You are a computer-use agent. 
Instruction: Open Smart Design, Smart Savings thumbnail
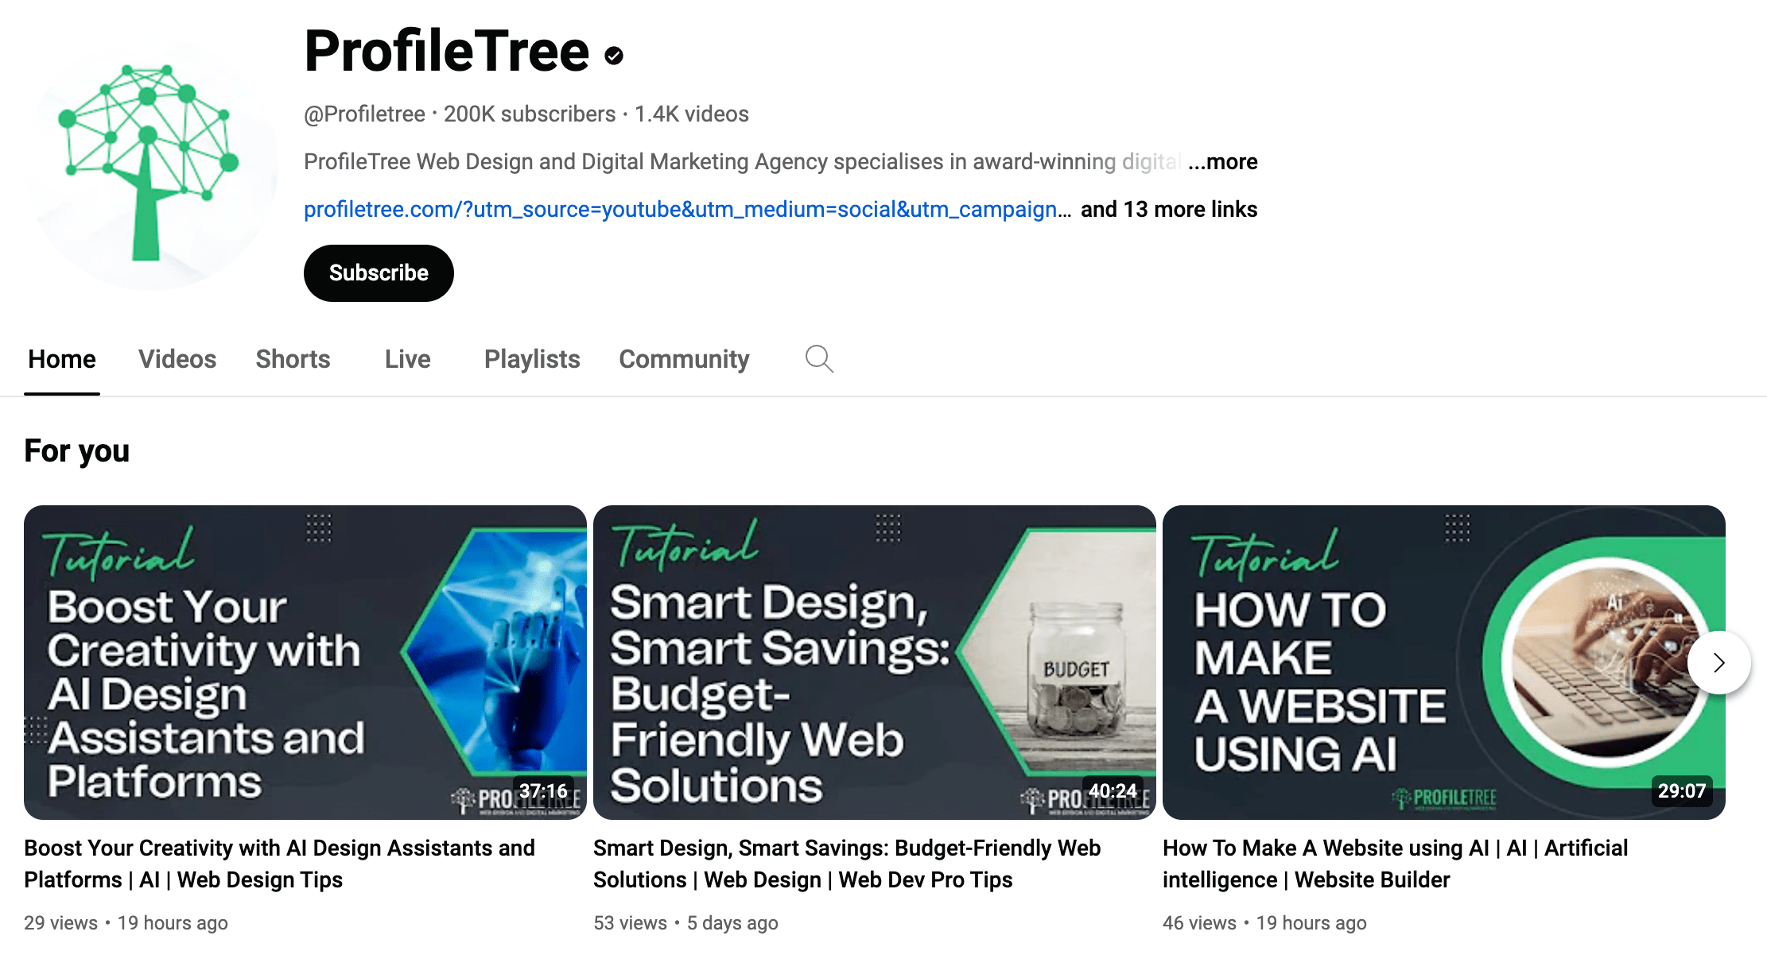point(875,663)
